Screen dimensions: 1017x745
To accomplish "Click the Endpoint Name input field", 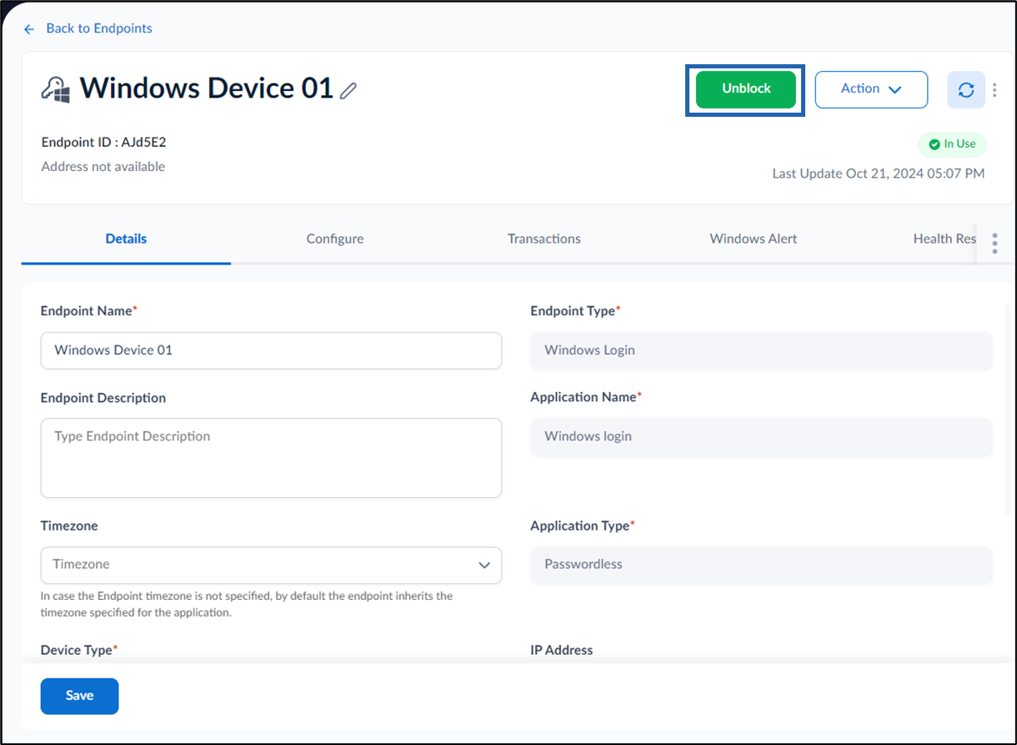I will point(271,350).
